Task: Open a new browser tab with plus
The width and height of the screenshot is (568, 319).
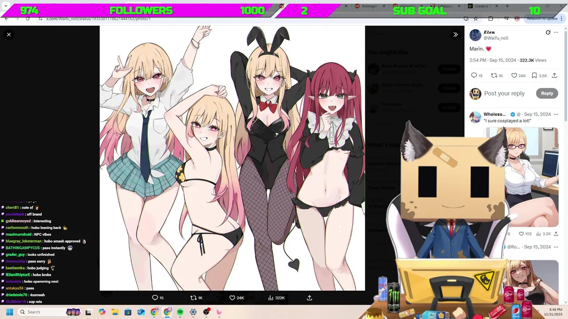Action: click(507, 6)
